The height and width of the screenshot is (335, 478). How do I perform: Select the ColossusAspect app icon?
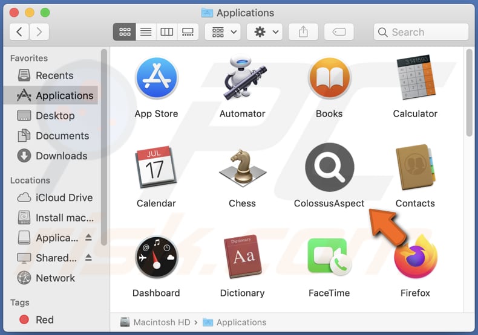(329, 167)
